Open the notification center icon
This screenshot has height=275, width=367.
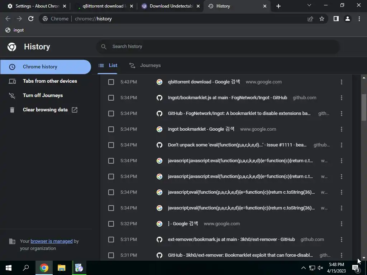[356, 269]
